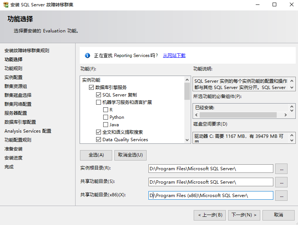Toggle the Data Quality Services checkbox
This screenshot has height=225, width=298.
[99, 140]
